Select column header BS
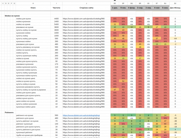Viewport: 181px width, 138px height. [148, 4]
